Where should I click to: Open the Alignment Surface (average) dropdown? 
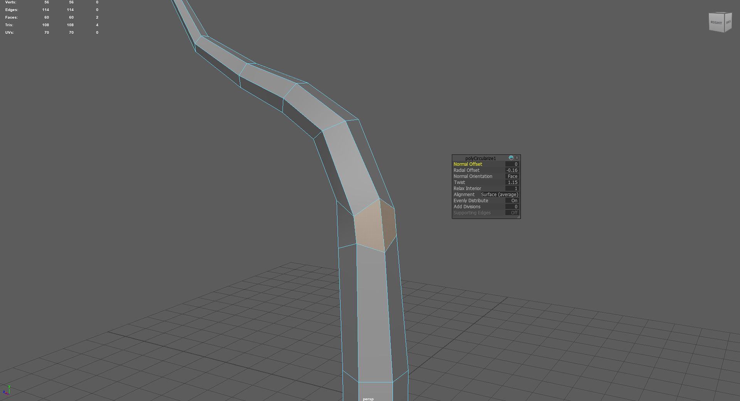499,195
